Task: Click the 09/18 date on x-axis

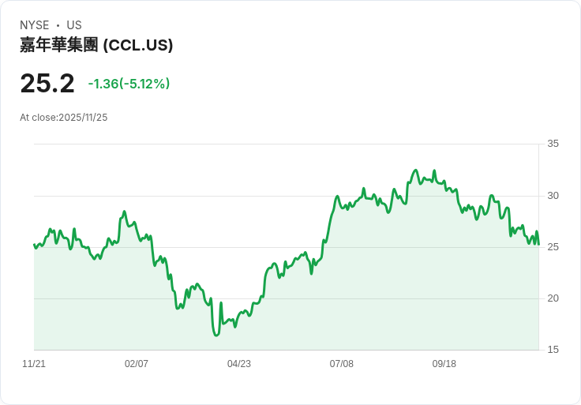Action: [x=444, y=364]
